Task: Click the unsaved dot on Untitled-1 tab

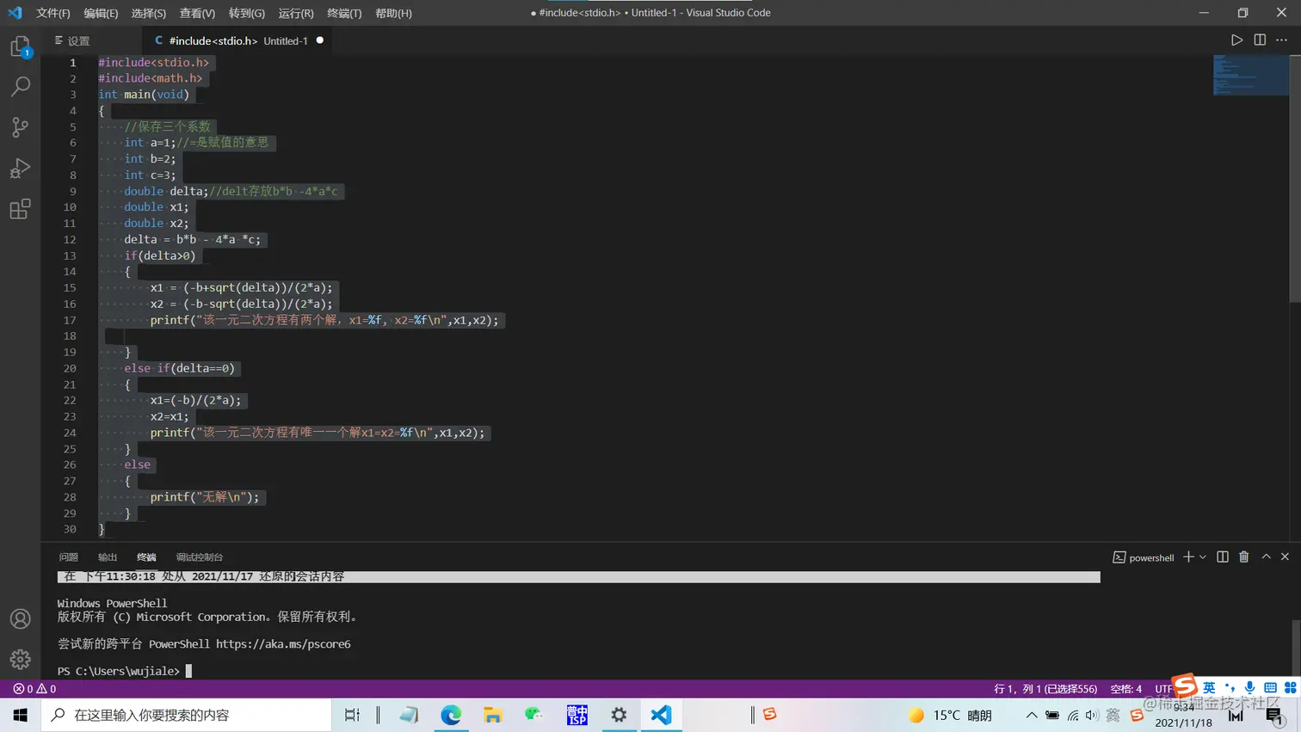Action: [x=320, y=40]
